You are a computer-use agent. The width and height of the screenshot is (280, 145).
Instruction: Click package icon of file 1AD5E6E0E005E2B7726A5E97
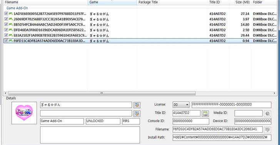click(x=11, y=14)
